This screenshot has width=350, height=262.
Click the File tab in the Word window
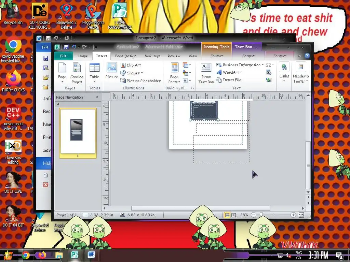[x=45, y=47]
